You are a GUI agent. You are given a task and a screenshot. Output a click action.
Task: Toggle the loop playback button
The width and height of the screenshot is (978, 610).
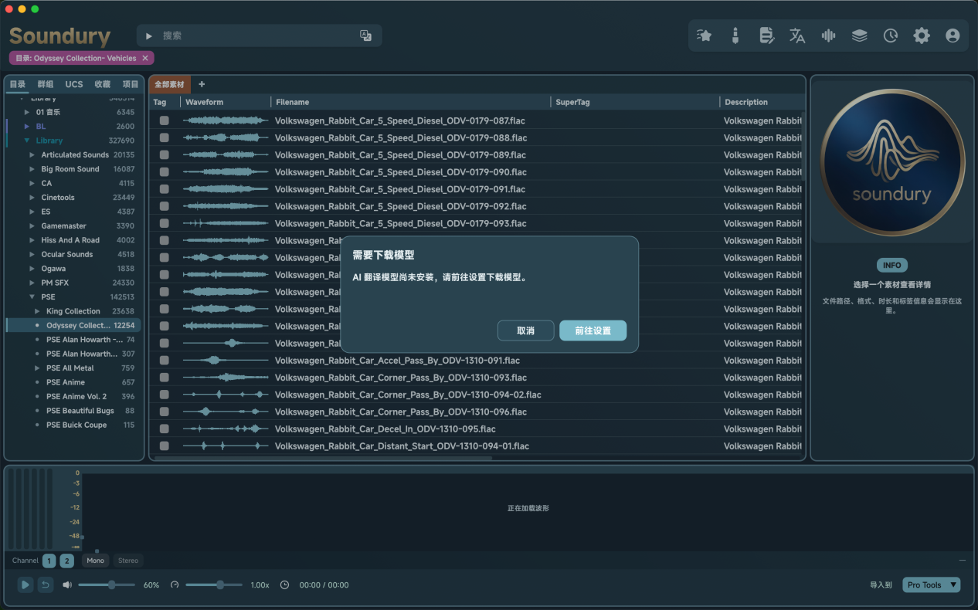(46, 585)
